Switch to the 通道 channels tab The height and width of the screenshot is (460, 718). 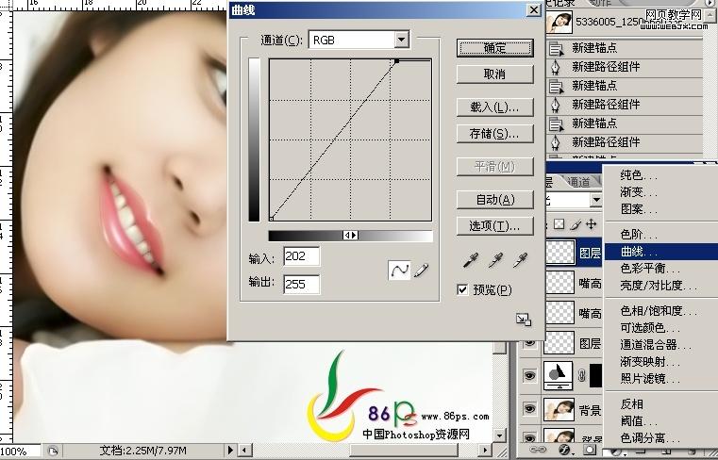tap(578, 182)
